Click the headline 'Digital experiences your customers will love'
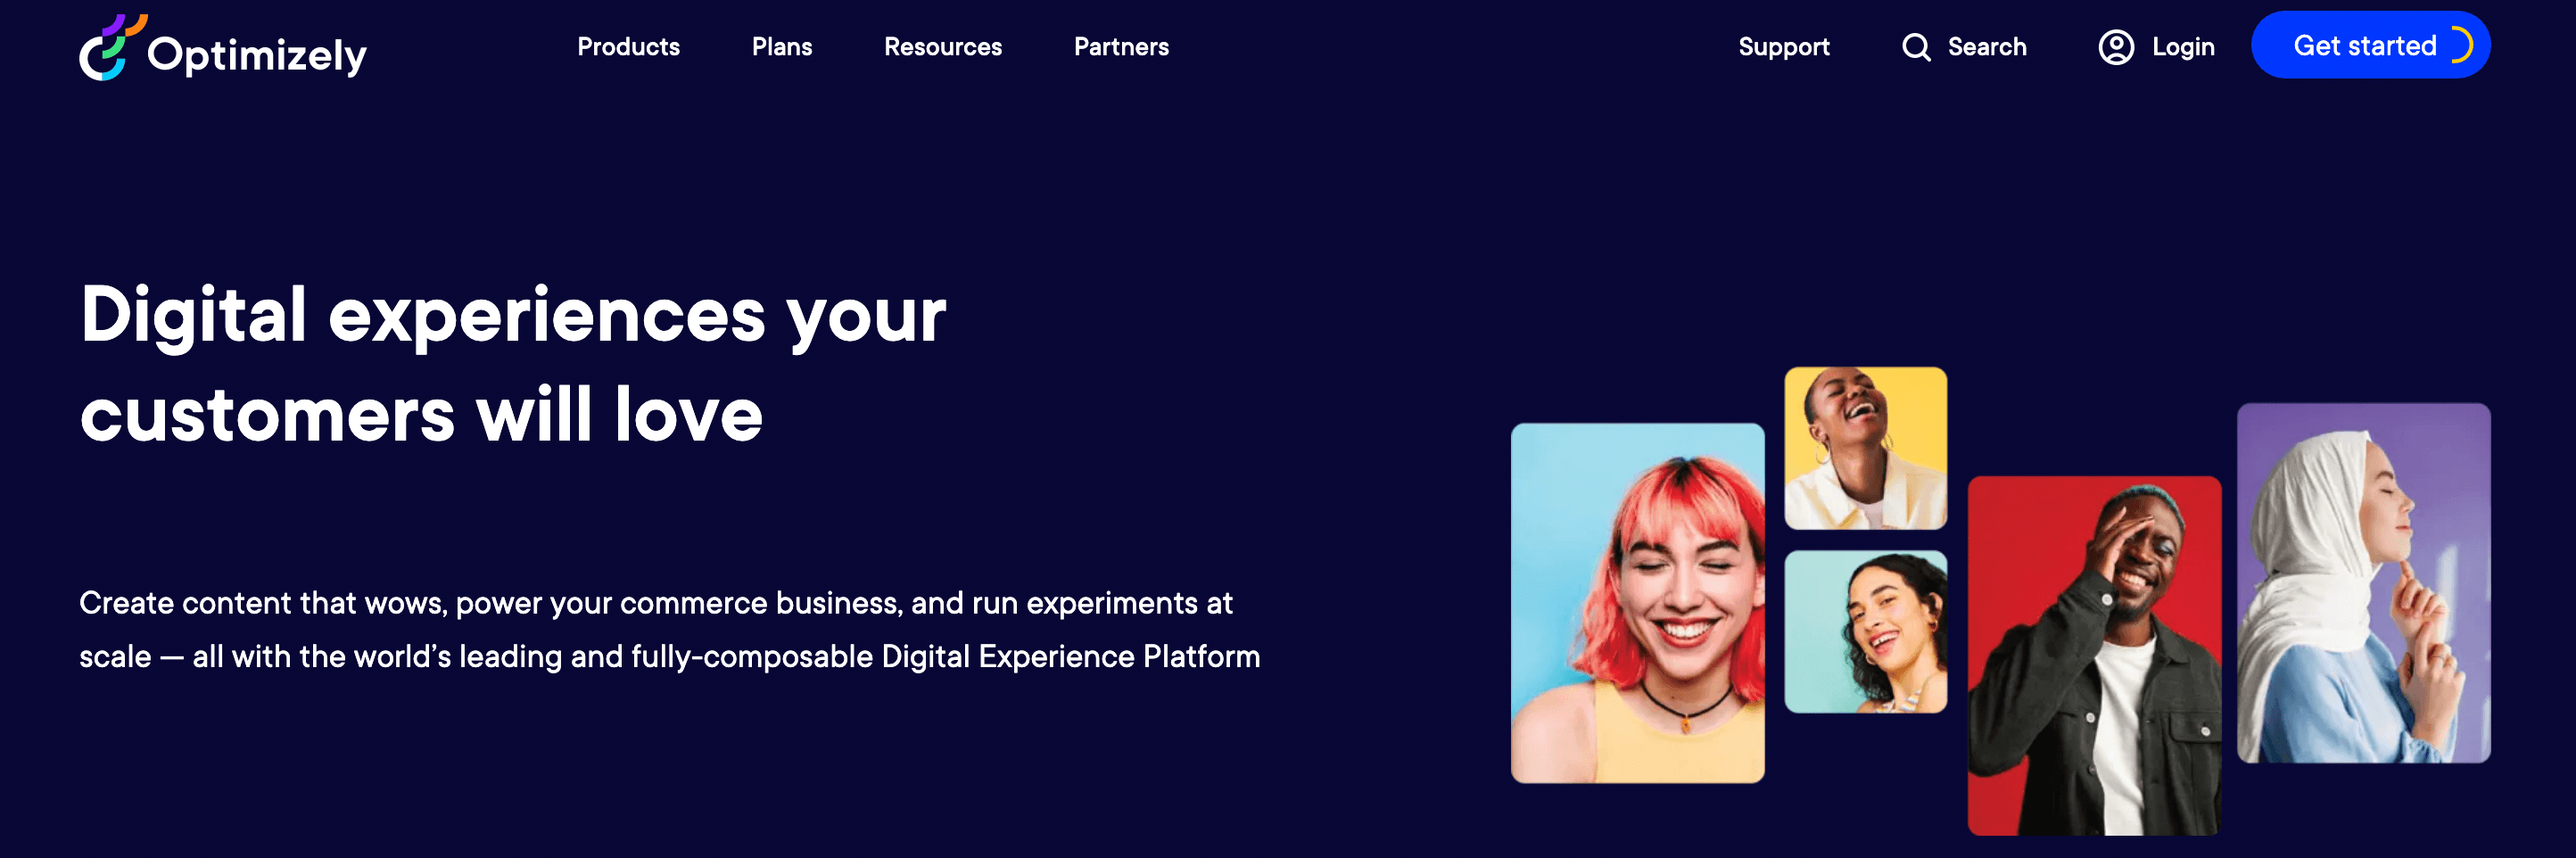Viewport: 2576px width, 858px height. coord(513,363)
